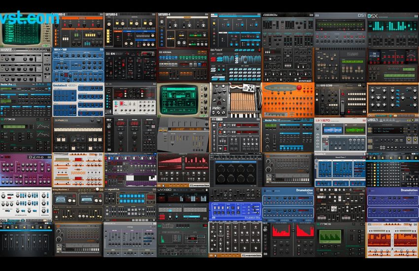Open the USQ-1 synth thumbnail
Viewport: 419px width, 271px height.
click(x=393, y=135)
